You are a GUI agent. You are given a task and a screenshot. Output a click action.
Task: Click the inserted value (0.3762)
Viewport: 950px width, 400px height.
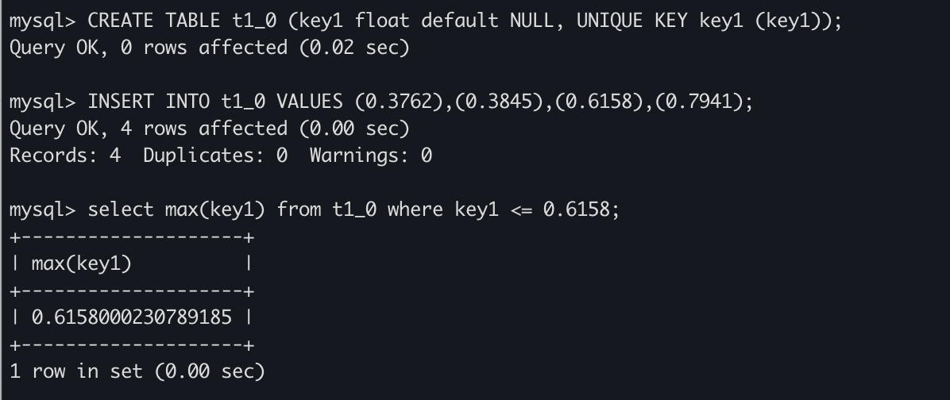(397, 102)
